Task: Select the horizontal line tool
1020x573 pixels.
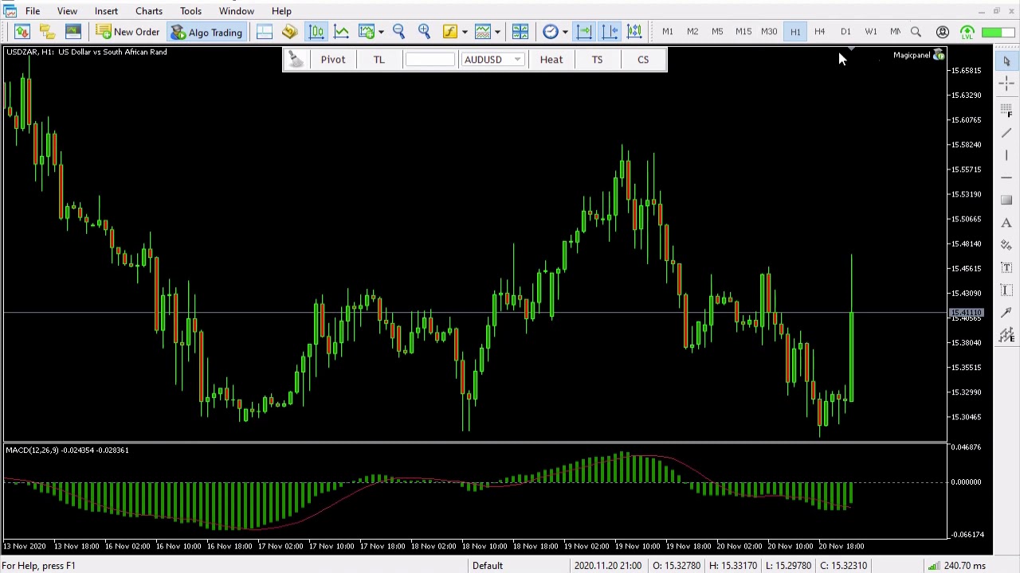Action: point(1006,177)
